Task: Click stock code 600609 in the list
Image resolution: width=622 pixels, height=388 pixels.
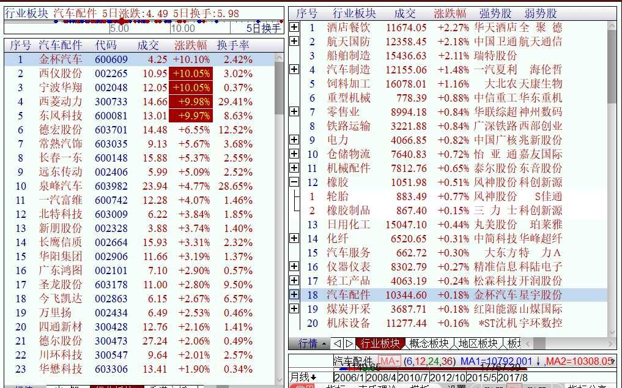Action: 111,59
